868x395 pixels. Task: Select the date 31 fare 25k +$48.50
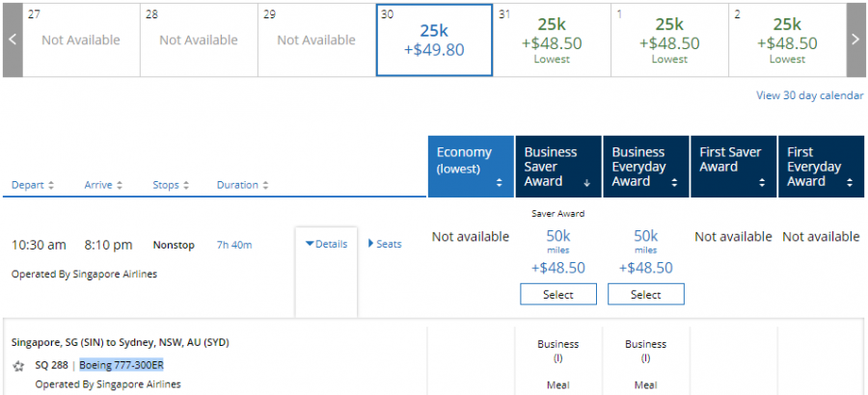(552, 39)
